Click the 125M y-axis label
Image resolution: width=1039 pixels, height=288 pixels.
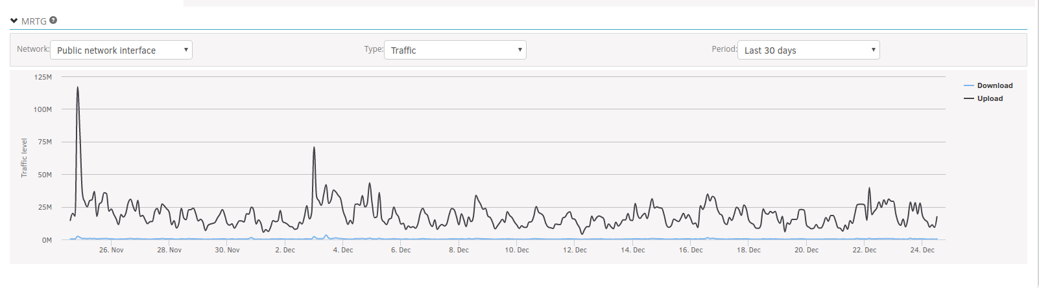coord(43,77)
